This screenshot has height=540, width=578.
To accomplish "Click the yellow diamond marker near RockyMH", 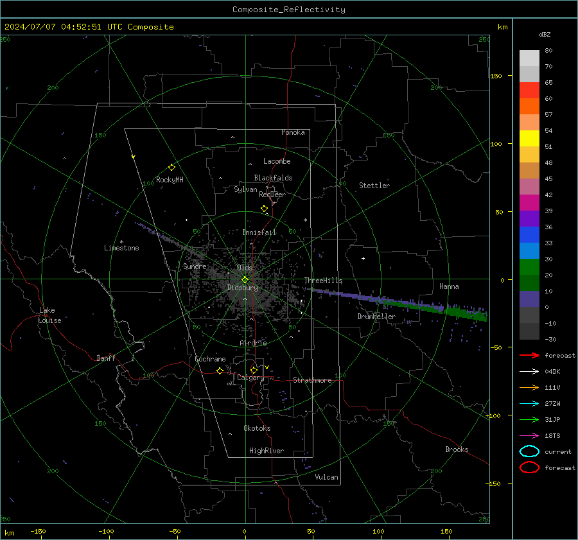I will [171, 168].
